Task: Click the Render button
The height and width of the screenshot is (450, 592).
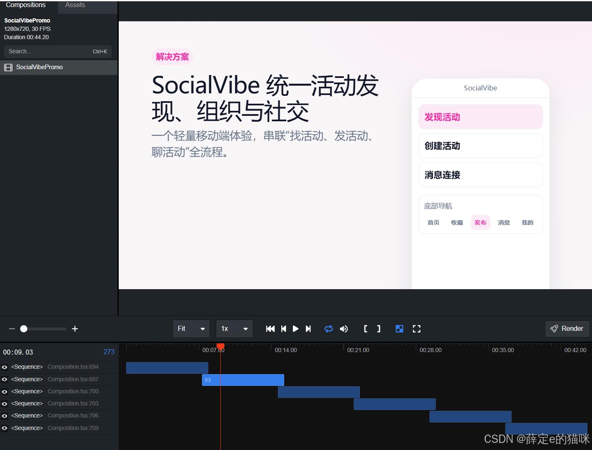Action: (567, 329)
